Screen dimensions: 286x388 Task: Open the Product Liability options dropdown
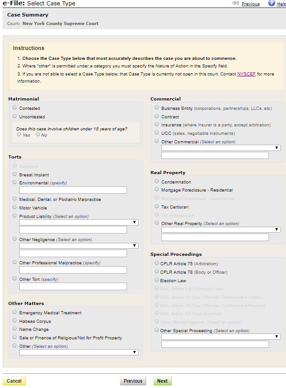pyautogui.click(x=79, y=222)
